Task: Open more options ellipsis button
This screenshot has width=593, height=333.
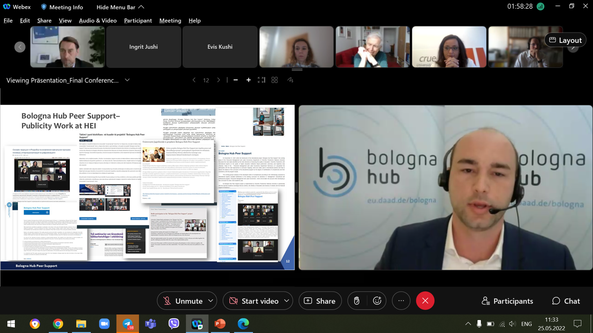Action: point(401,301)
